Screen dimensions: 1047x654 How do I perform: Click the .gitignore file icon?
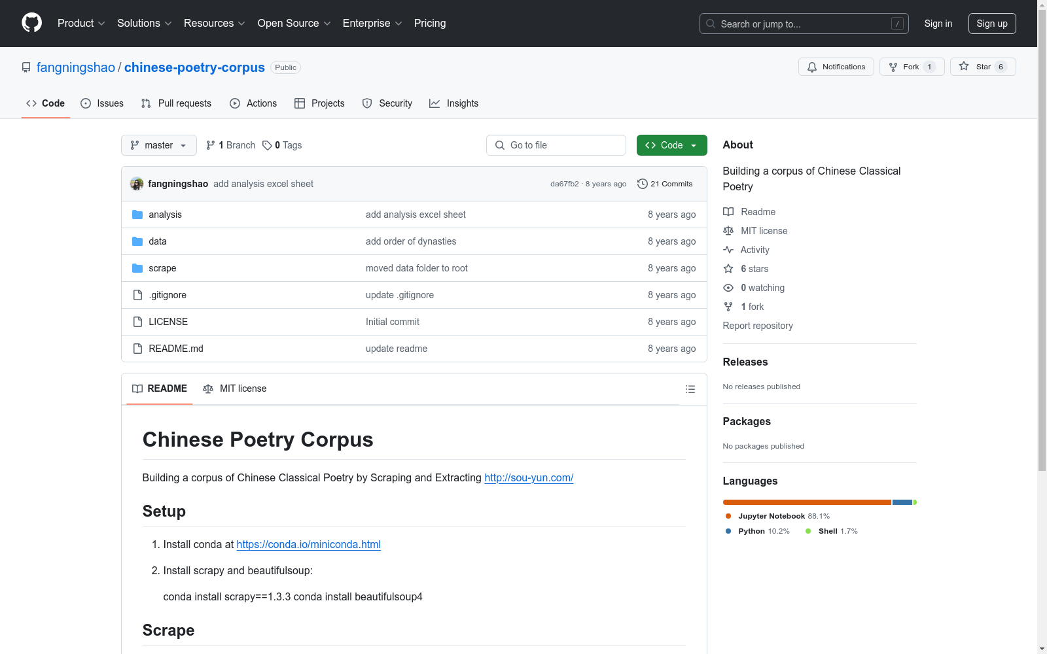(x=137, y=295)
